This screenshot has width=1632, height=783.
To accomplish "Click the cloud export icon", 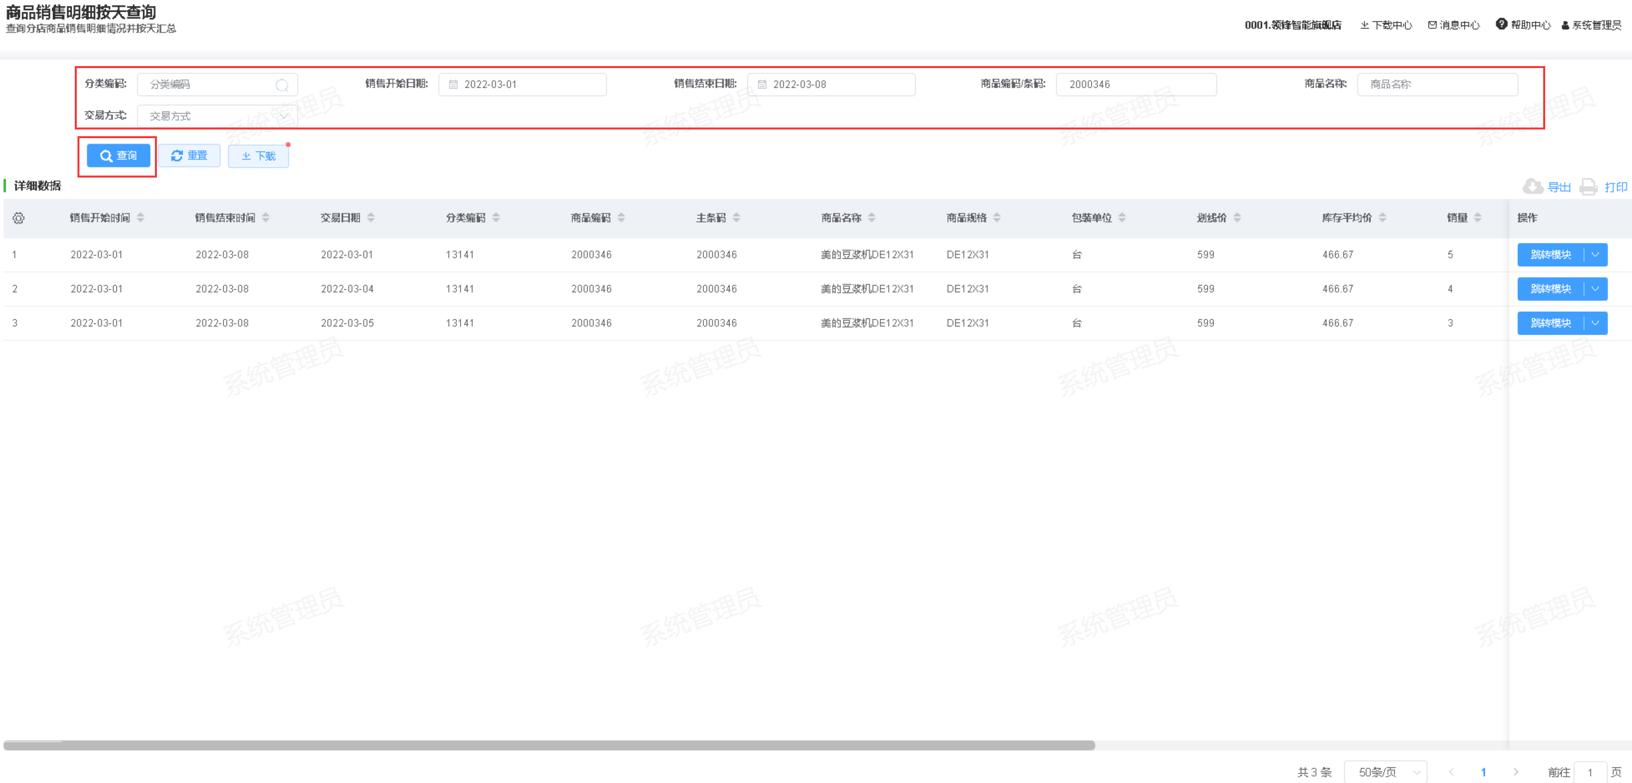I will coord(1533,187).
